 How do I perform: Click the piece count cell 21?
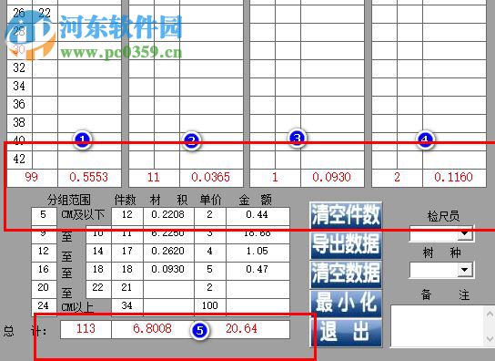[127, 289]
